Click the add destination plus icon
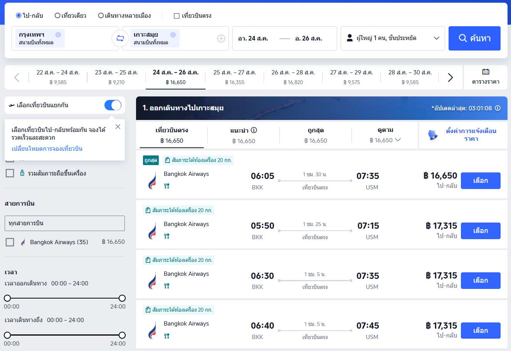Screen dimensions: 511x351 coord(221,39)
